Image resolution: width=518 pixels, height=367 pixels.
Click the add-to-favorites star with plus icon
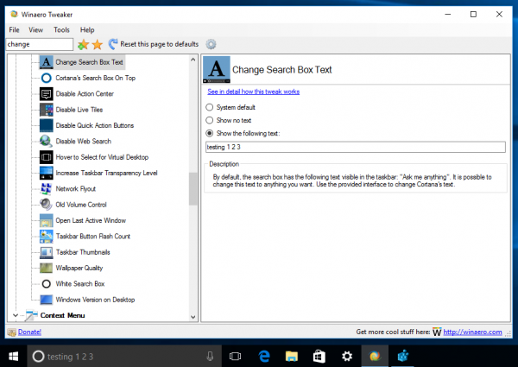click(83, 44)
